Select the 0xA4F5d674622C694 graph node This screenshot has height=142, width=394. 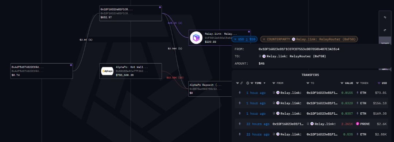click(x=42, y=71)
